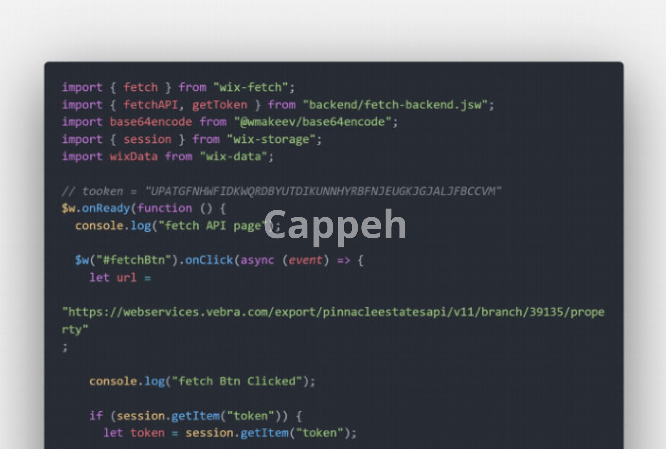This screenshot has width=666, height=449.
Task: Click the "fetch API page" console log string
Action: tap(213, 226)
